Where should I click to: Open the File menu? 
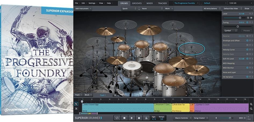pyautogui.click(x=77, y=3)
